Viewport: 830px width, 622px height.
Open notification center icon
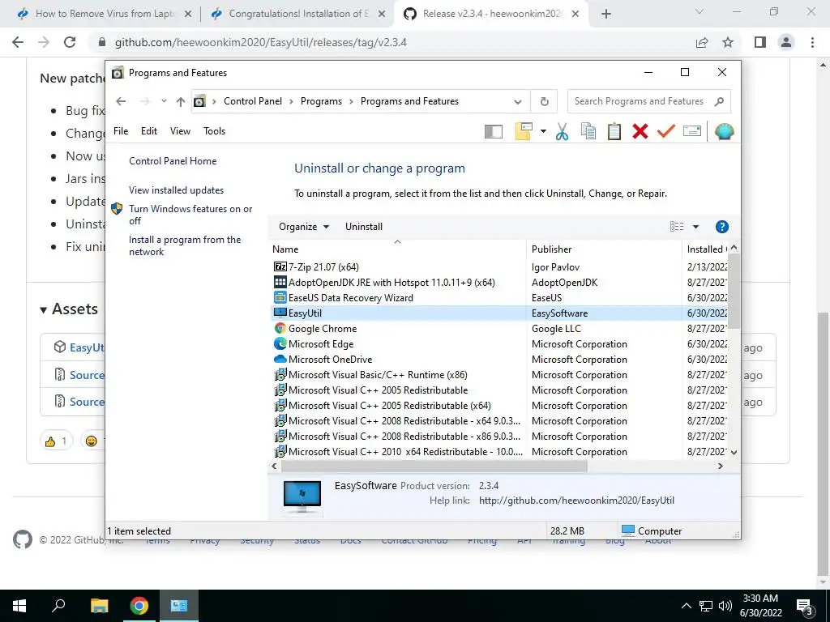[x=805, y=606]
